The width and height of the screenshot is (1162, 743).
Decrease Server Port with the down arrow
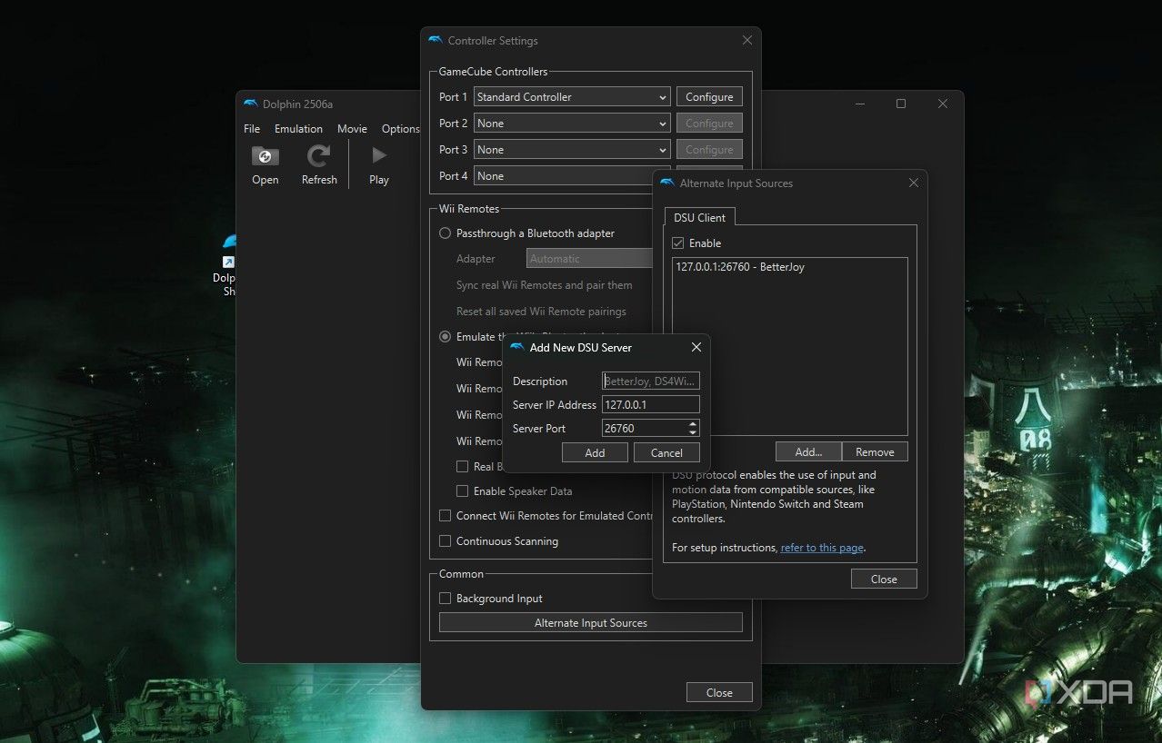point(693,433)
